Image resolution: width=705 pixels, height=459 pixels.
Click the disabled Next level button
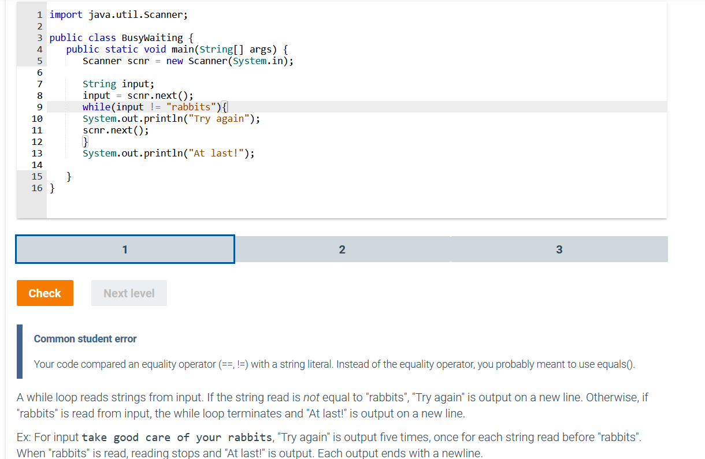[x=128, y=293]
